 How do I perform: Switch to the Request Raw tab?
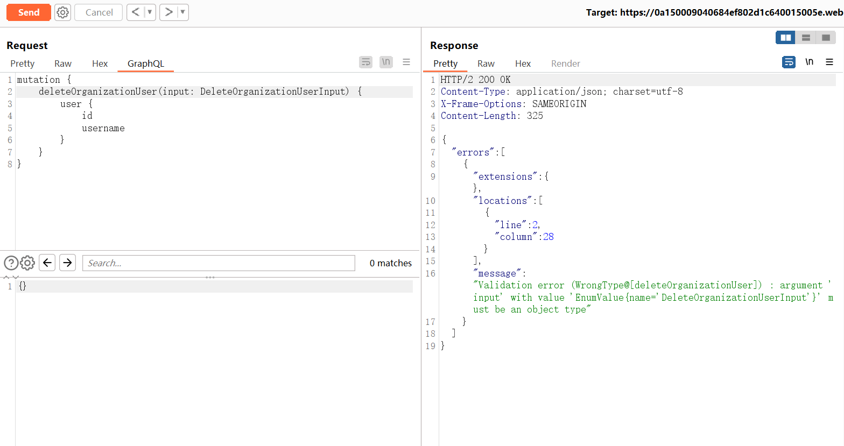[63, 63]
